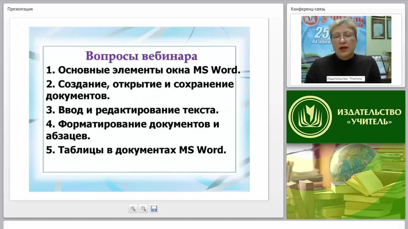The height and width of the screenshot is (229, 408).
Task: Click item 5. Таблицы в документах MS Word
Action: click(136, 150)
